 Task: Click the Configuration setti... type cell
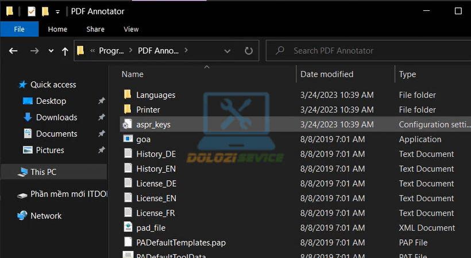[x=435, y=124]
